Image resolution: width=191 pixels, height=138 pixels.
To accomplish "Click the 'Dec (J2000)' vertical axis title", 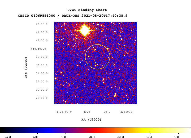I will (x=26, y=68).
